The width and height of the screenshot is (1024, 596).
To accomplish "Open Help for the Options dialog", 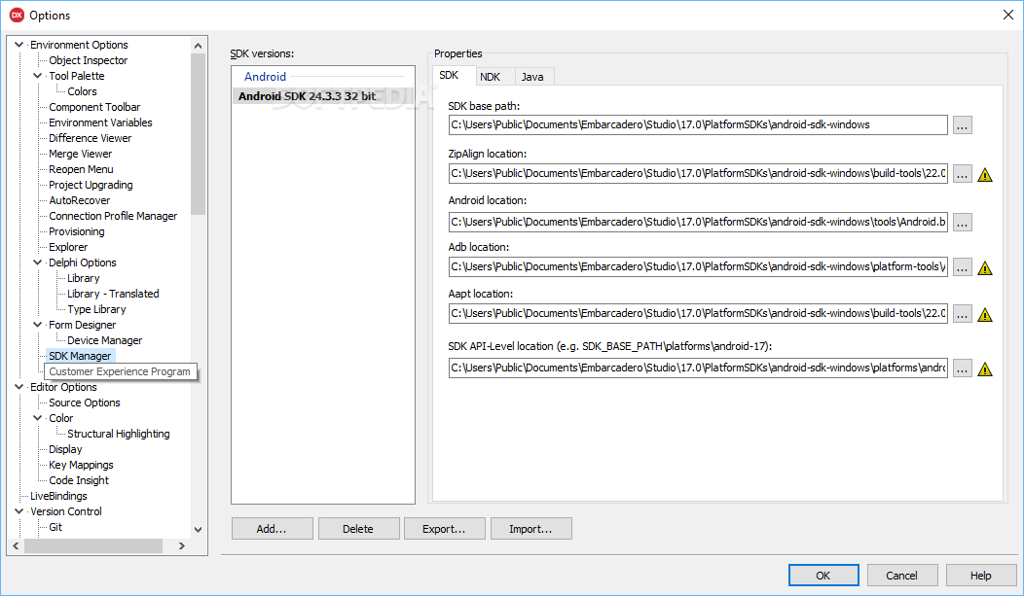I will point(981,576).
